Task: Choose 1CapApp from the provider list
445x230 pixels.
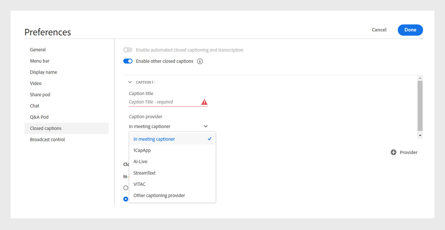Action: tap(142, 150)
